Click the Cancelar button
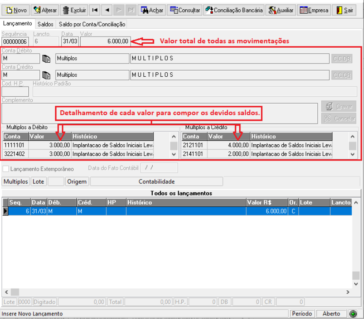Viewport: 364px width, 319px height. pos(339,118)
